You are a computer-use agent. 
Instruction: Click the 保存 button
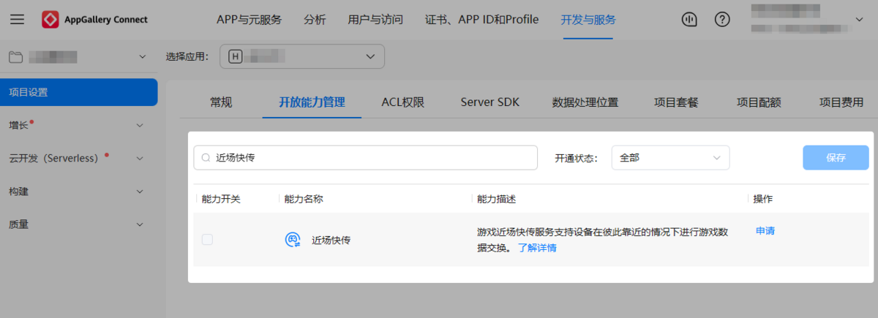tap(836, 157)
